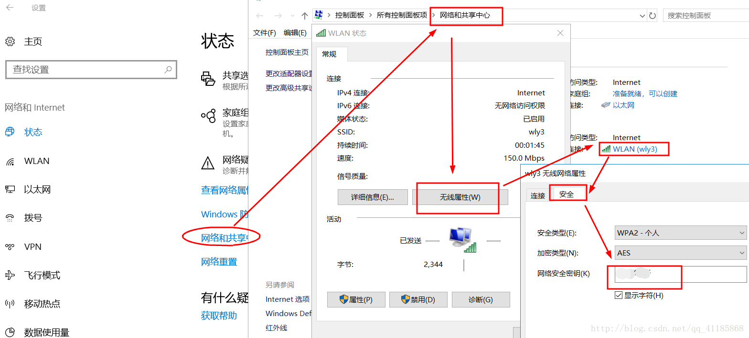Click the 共享选项 printer sharing icon
The image size is (749, 338).
pyautogui.click(x=208, y=79)
